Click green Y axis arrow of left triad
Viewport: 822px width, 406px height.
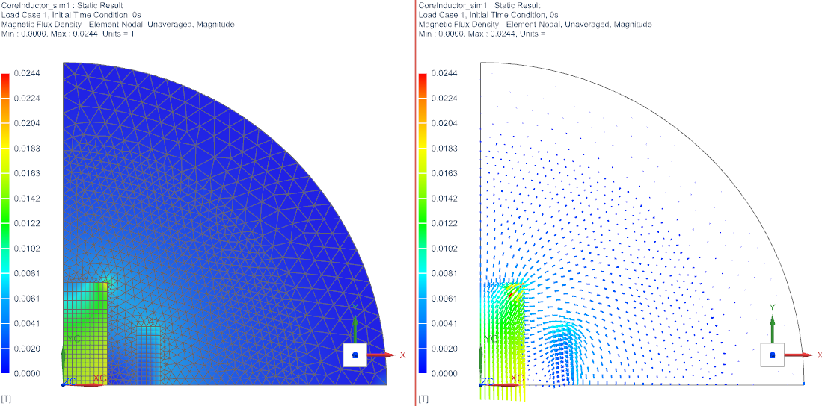[x=355, y=325]
